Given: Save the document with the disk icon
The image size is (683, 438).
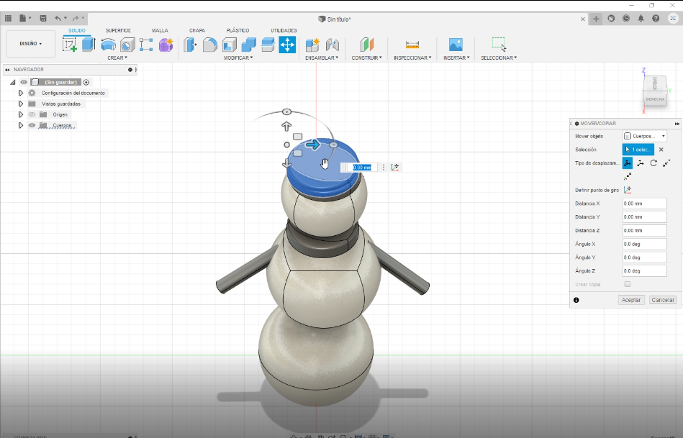Looking at the screenshot, I should pos(42,18).
